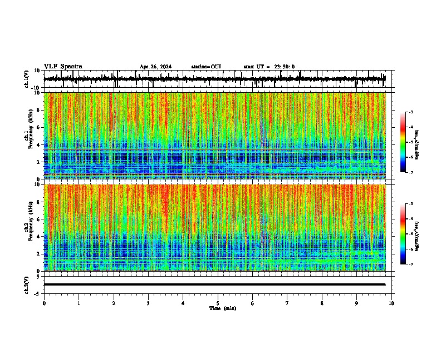Click the "VLF Spectra" plot title

click(x=63, y=67)
